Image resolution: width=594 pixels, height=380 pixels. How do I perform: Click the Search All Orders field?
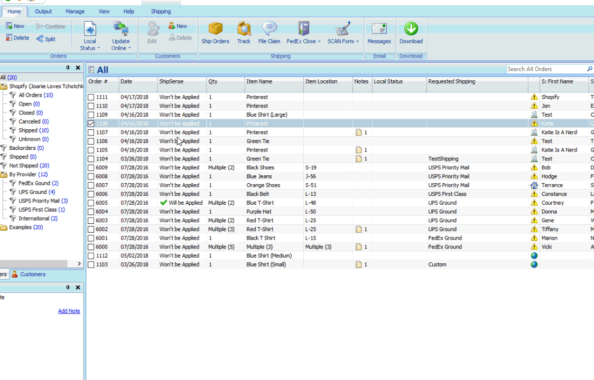coord(545,69)
